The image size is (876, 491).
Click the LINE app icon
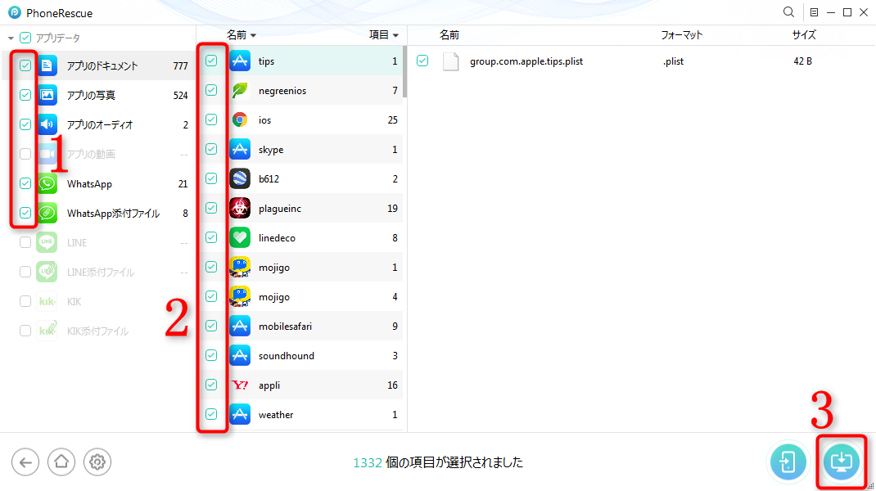[x=47, y=242]
